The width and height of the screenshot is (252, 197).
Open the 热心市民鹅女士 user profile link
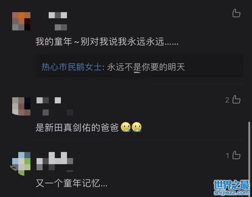tap(72, 67)
